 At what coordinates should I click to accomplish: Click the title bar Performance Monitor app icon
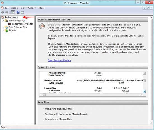pyautogui.click(x=2, y=3)
